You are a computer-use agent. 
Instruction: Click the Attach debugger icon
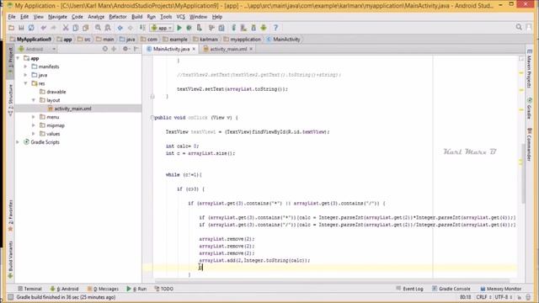[199, 28]
